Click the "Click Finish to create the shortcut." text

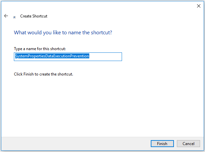pos(43,74)
